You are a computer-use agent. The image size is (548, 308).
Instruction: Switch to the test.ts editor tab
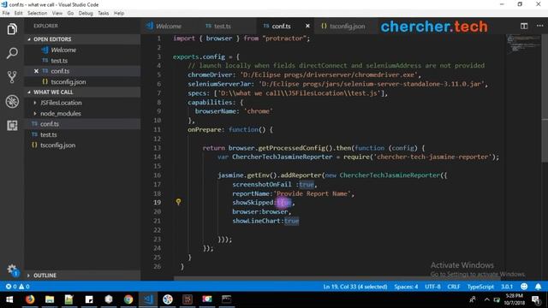click(x=223, y=27)
